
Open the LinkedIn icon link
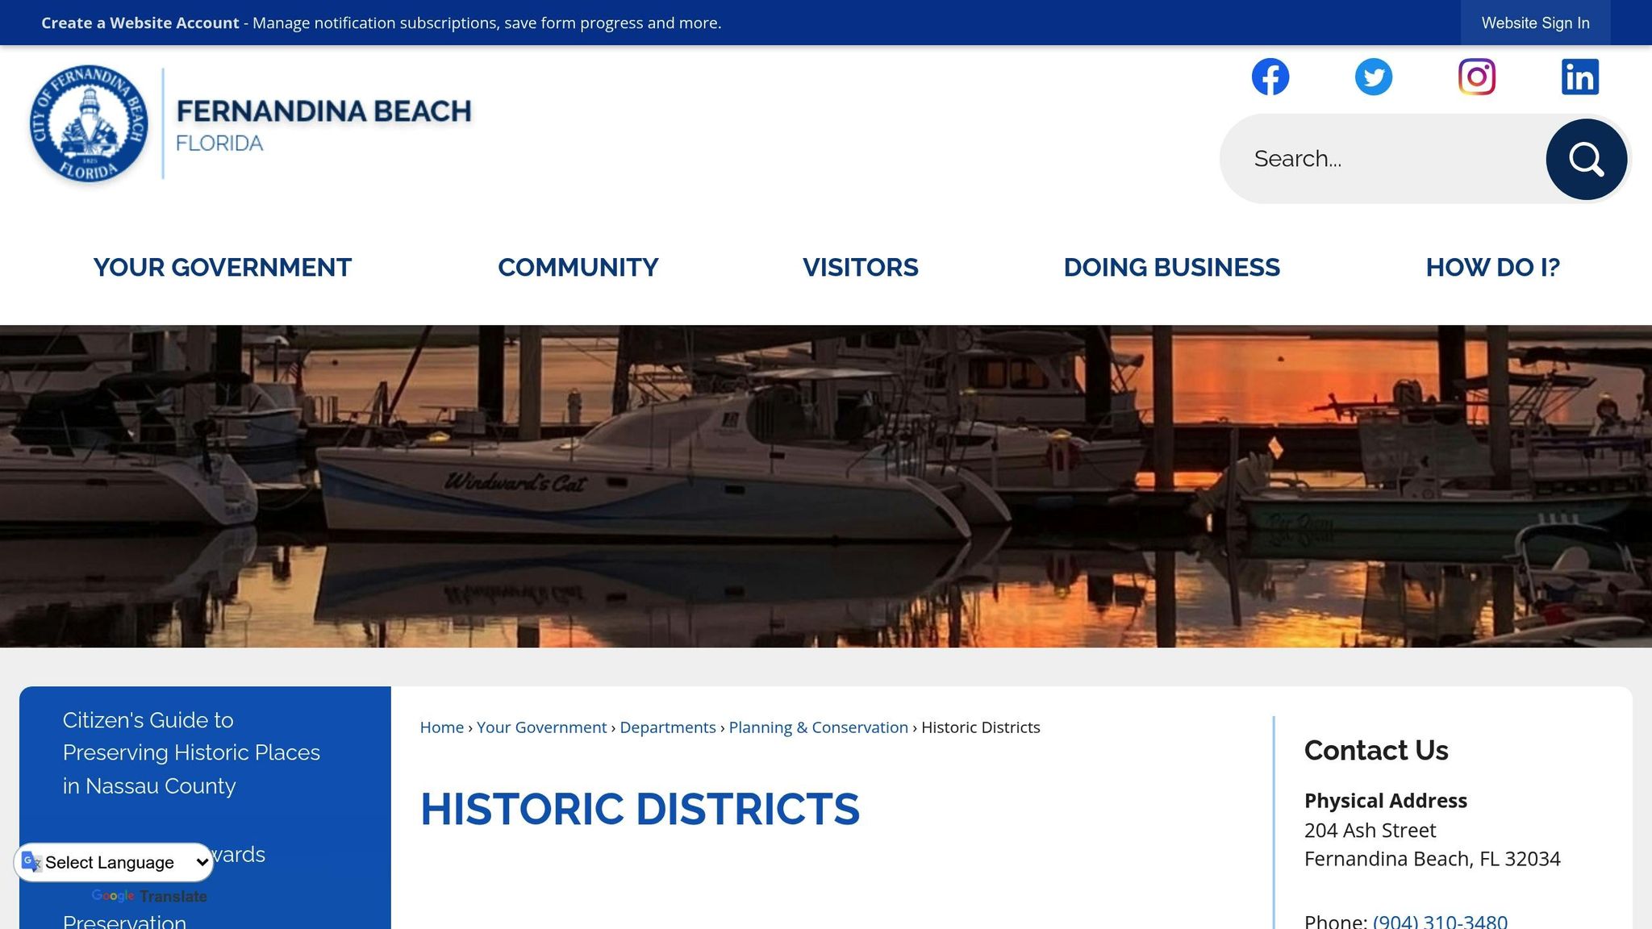[1579, 77]
